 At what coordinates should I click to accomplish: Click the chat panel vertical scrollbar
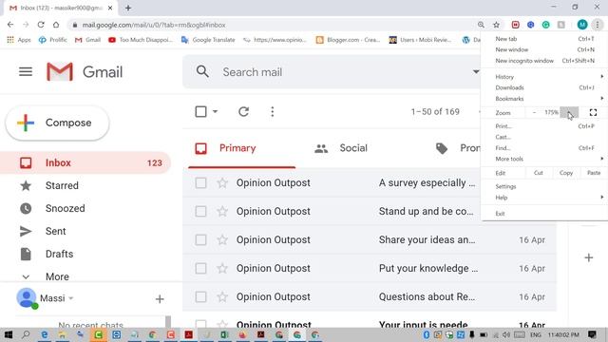[x=168, y=322]
